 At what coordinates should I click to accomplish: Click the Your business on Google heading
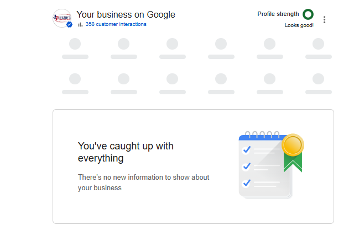coord(126,15)
